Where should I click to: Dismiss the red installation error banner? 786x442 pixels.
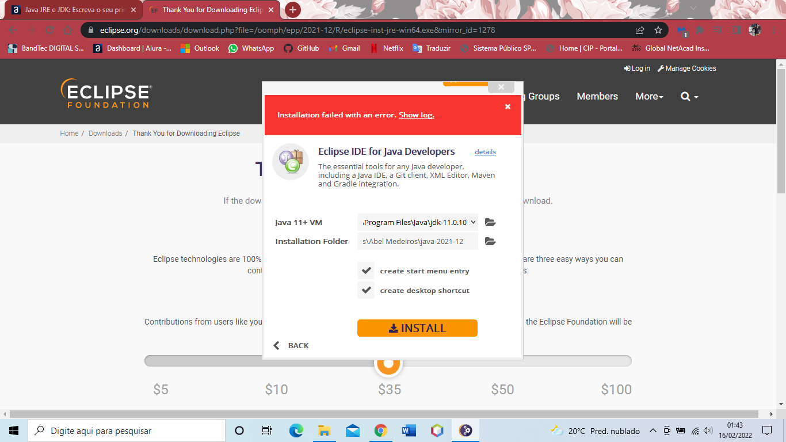[508, 106]
